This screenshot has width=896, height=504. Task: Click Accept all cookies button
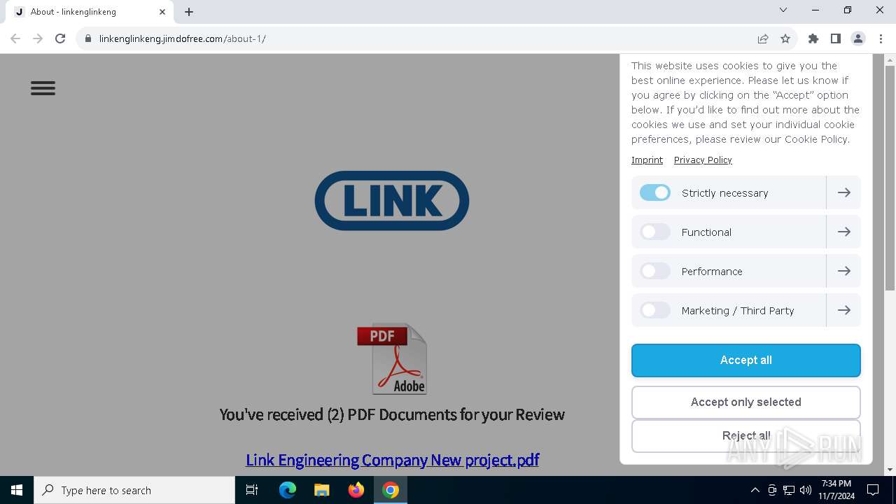click(746, 360)
